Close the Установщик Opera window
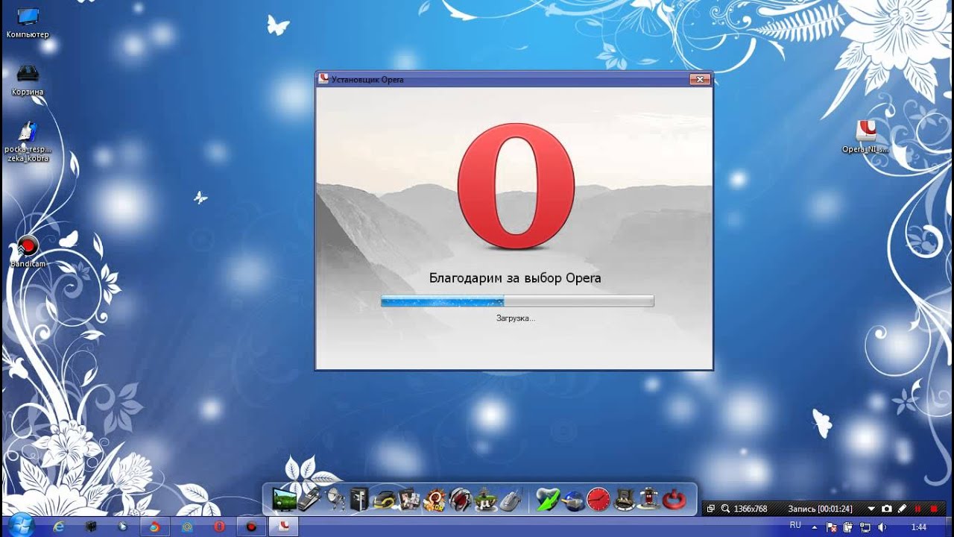 pyautogui.click(x=699, y=79)
